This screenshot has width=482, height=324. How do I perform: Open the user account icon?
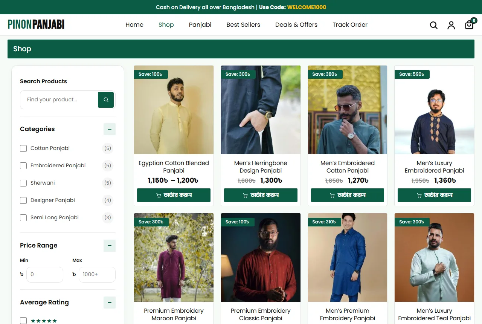(451, 25)
